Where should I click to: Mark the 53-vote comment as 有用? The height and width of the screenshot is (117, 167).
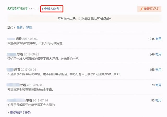click(x=158, y=100)
